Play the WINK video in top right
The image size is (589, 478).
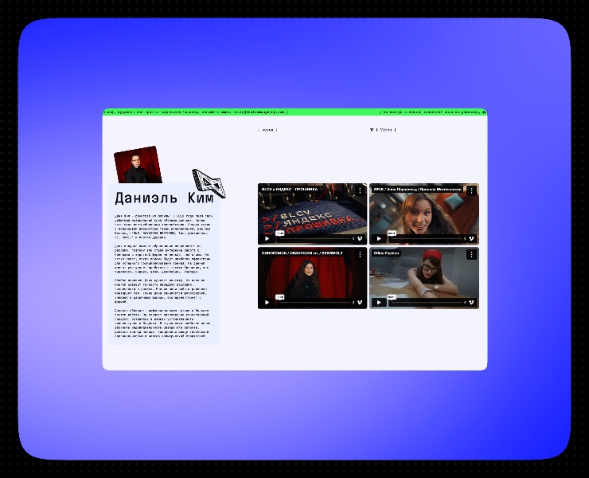coord(379,238)
